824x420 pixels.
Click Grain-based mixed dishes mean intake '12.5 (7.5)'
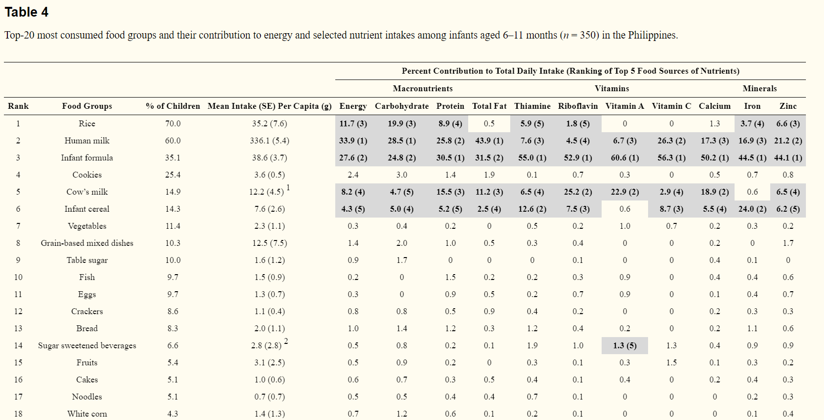pos(270,243)
